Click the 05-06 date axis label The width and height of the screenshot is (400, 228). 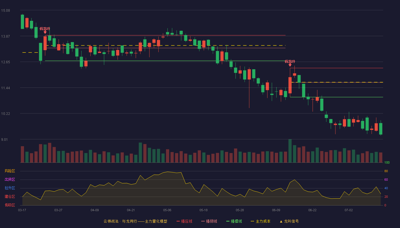[167, 210]
